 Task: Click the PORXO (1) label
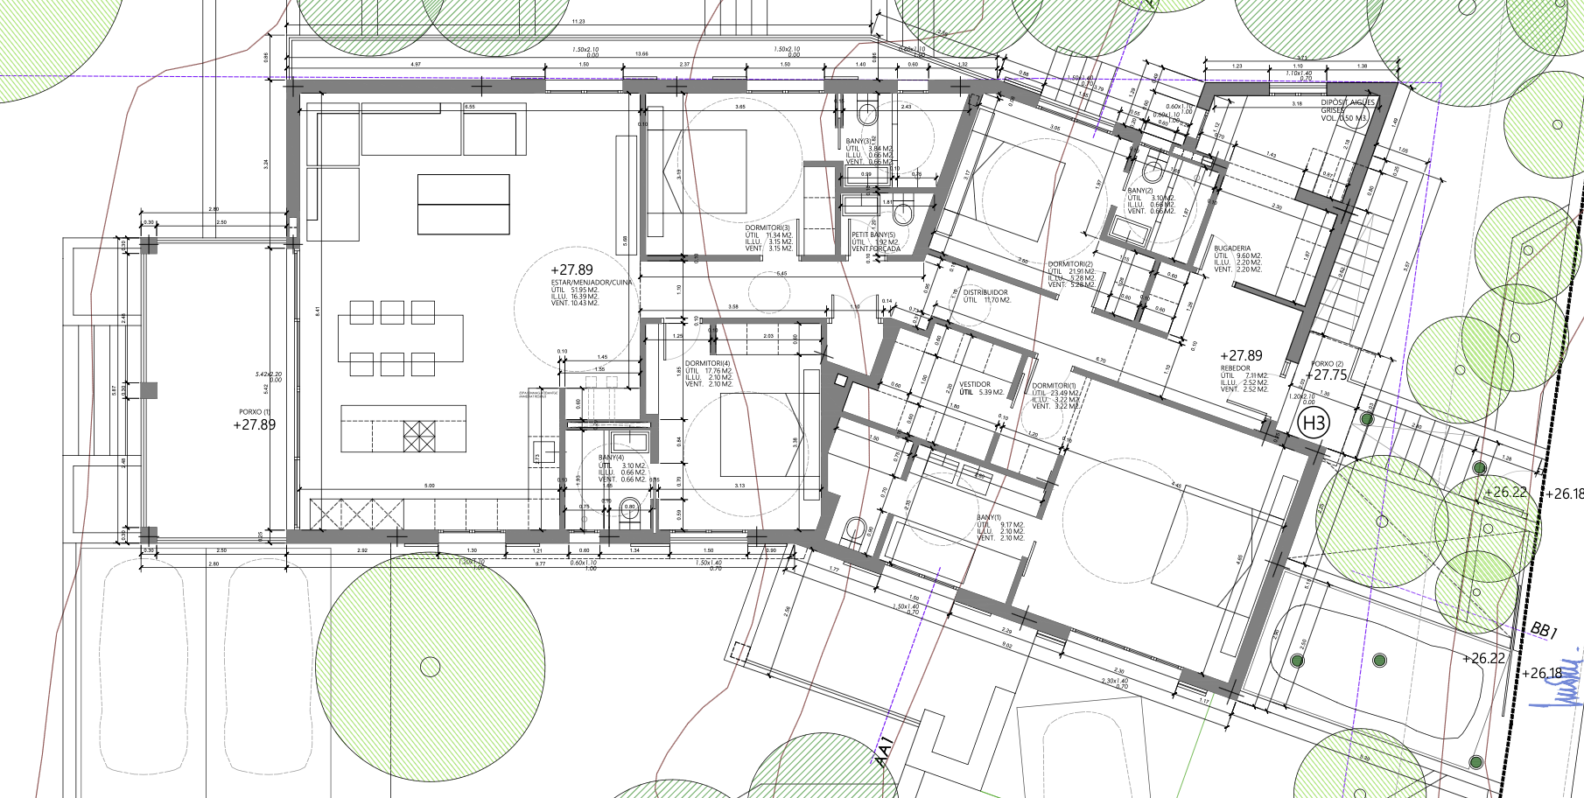pyautogui.click(x=255, y=412)
